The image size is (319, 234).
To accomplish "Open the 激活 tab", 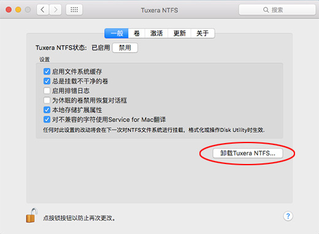I will 156,33.
